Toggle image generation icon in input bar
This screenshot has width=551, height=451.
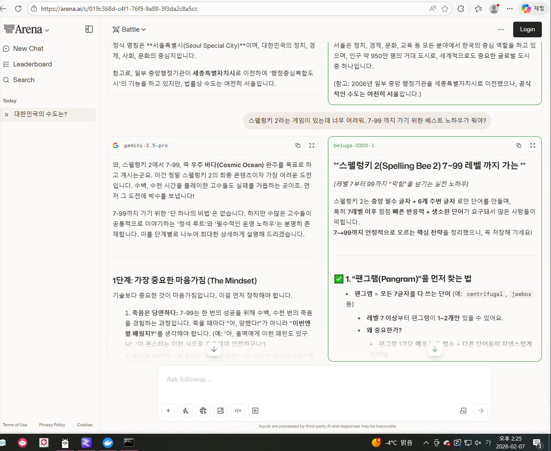coord(220,411)
